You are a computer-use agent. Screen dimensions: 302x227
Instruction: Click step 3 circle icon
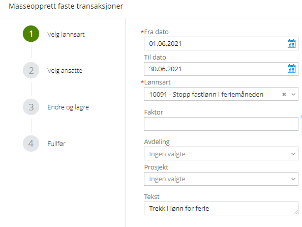pos(31,107)
